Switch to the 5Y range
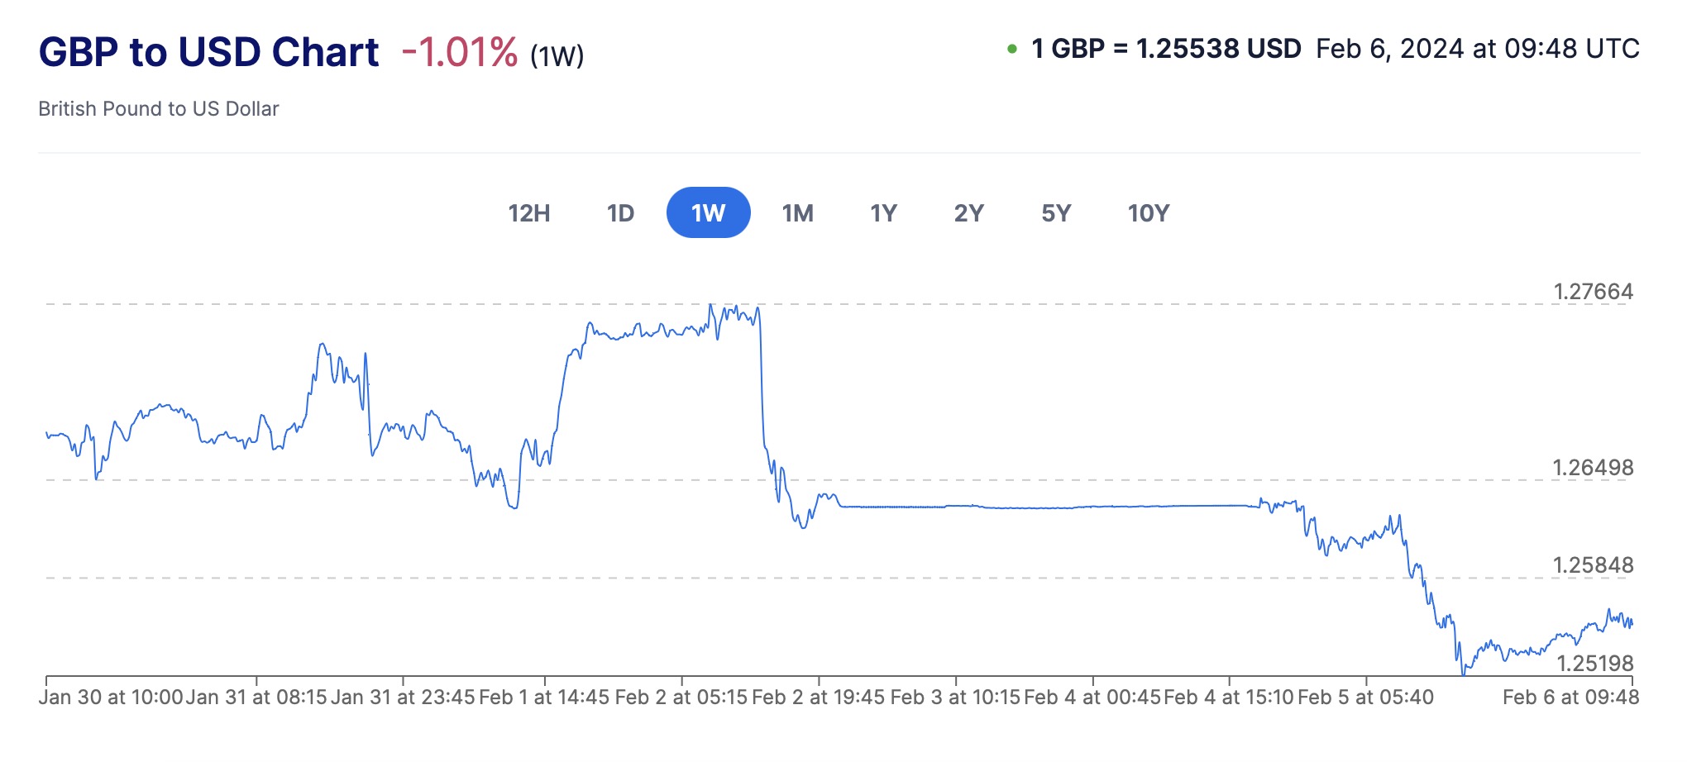Screen dimensions: 1687x762 (1056, 213)
